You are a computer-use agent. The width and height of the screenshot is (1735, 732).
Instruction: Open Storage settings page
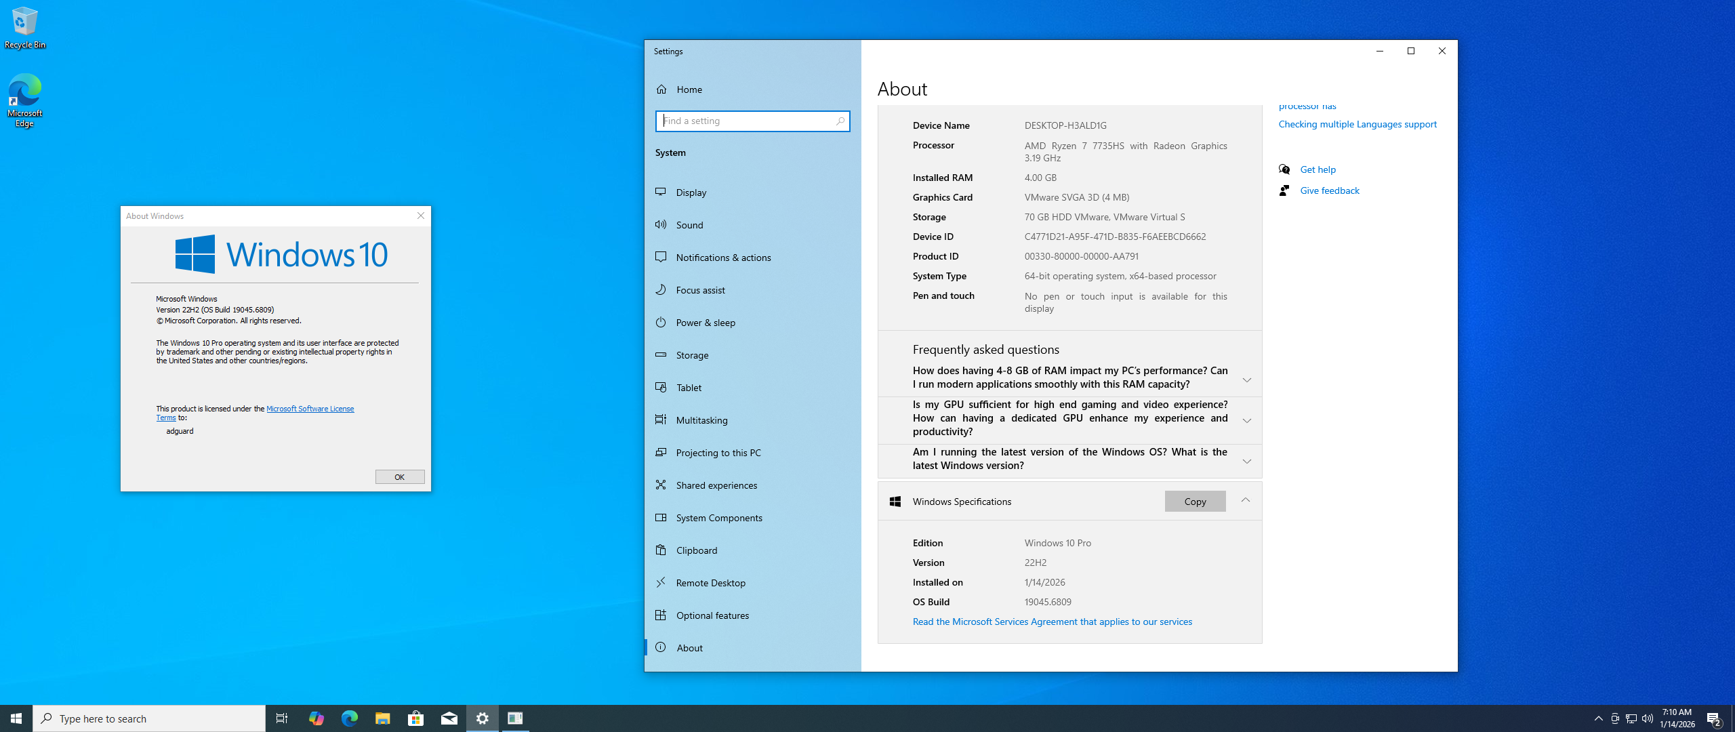click(692, 355)
